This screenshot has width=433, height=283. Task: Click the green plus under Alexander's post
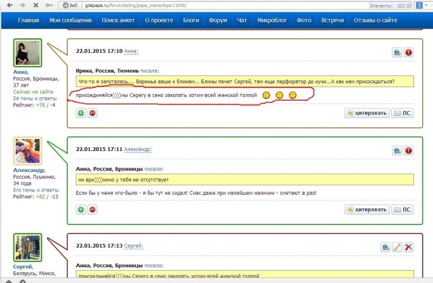pos(81,209)
